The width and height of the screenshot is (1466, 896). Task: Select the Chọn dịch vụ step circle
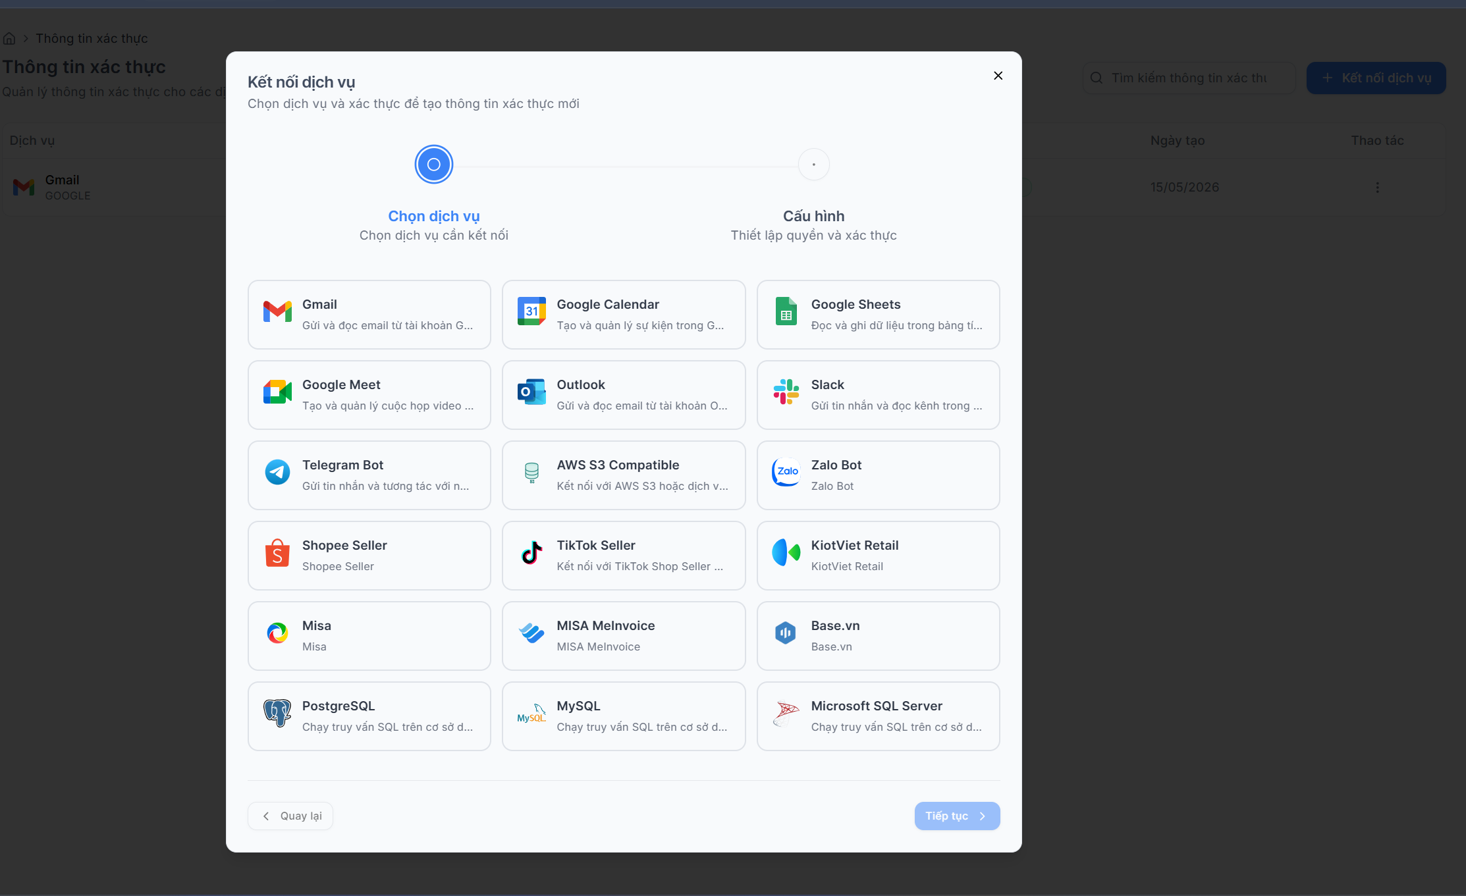433,165
